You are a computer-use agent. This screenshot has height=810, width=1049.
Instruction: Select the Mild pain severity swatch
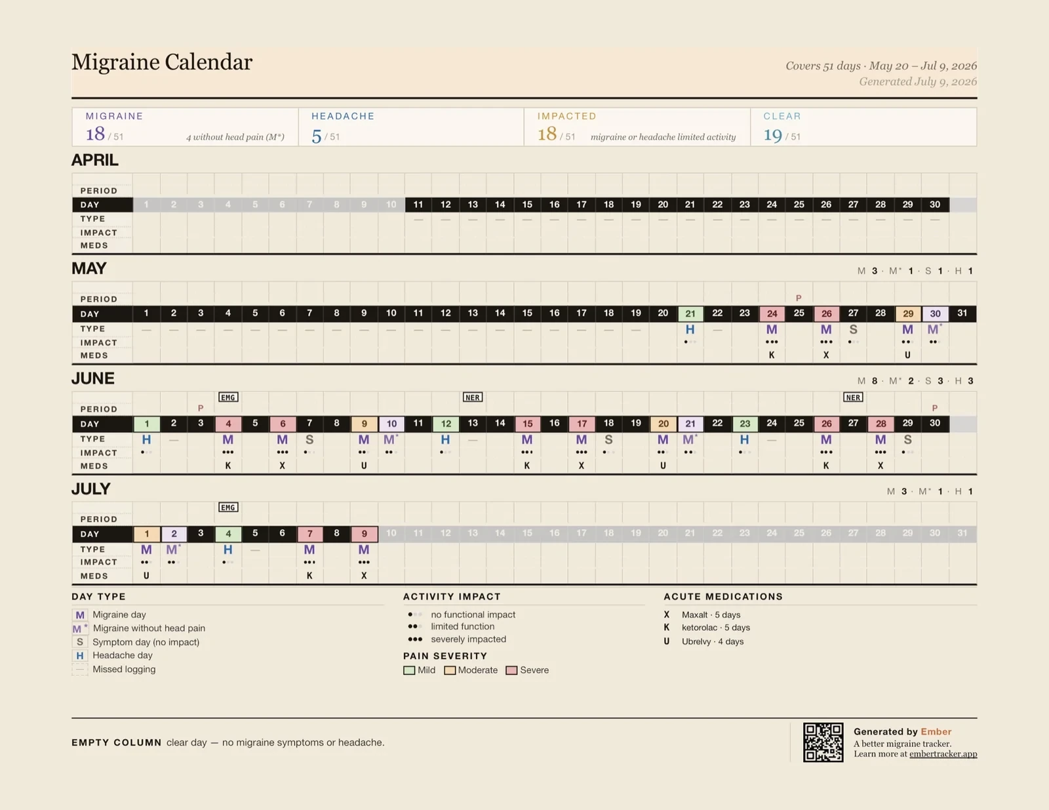click(409, 670)
